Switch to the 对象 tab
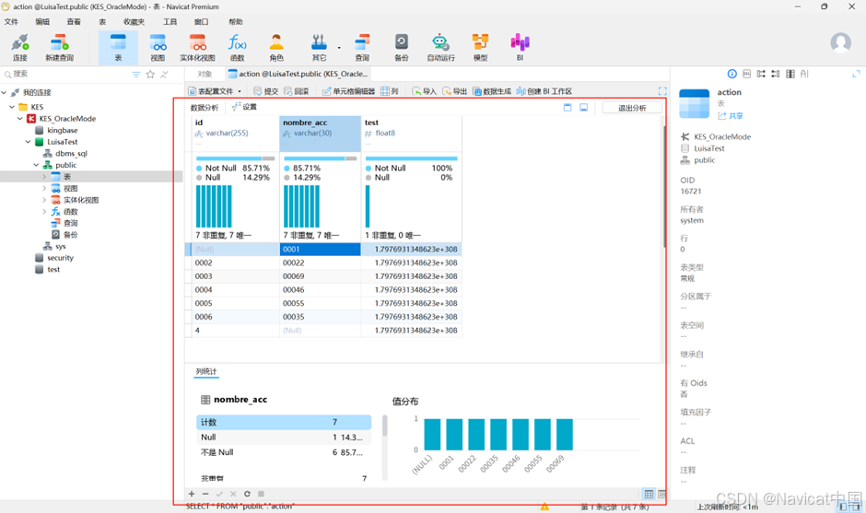The image size is (866, 513). pos(205,74)
